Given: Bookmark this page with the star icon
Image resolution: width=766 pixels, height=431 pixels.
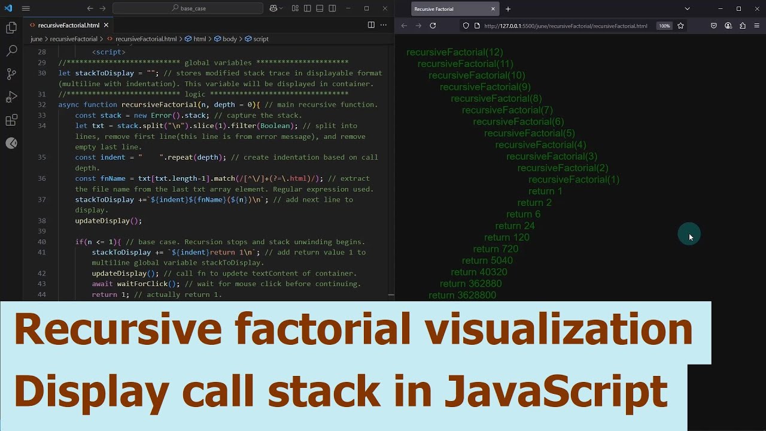Looking at the screenshot, I should click(680, 26).
